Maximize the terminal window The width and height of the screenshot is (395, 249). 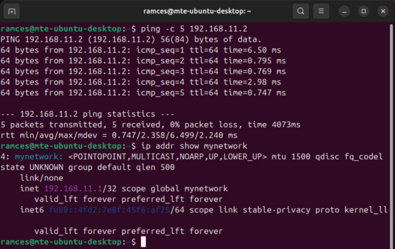point(364,11)
